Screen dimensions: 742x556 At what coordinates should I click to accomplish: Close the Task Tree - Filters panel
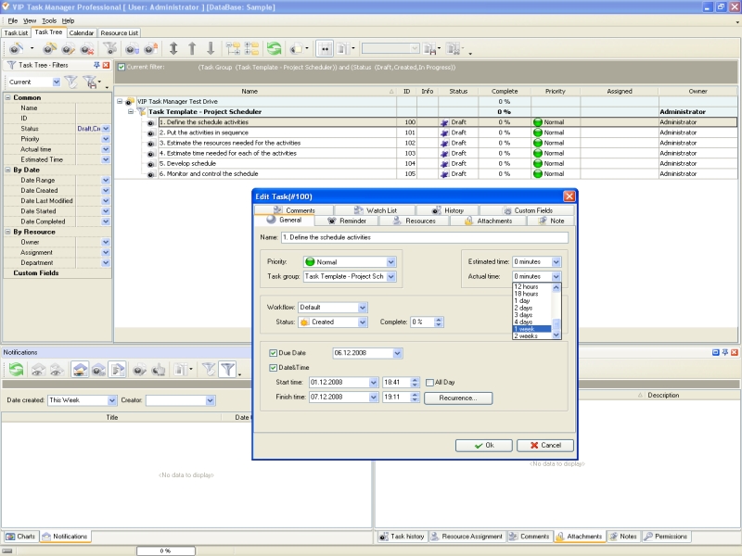[x=106, y=65]
